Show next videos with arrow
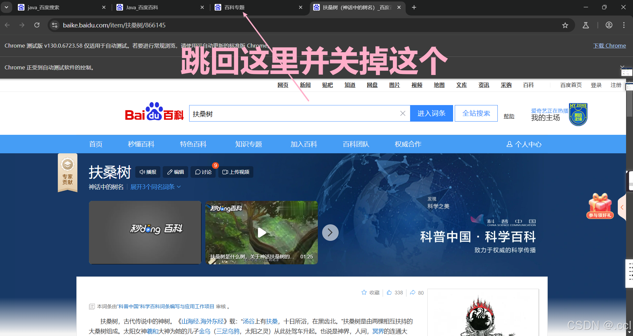633x336 pixels. (330, 233)
